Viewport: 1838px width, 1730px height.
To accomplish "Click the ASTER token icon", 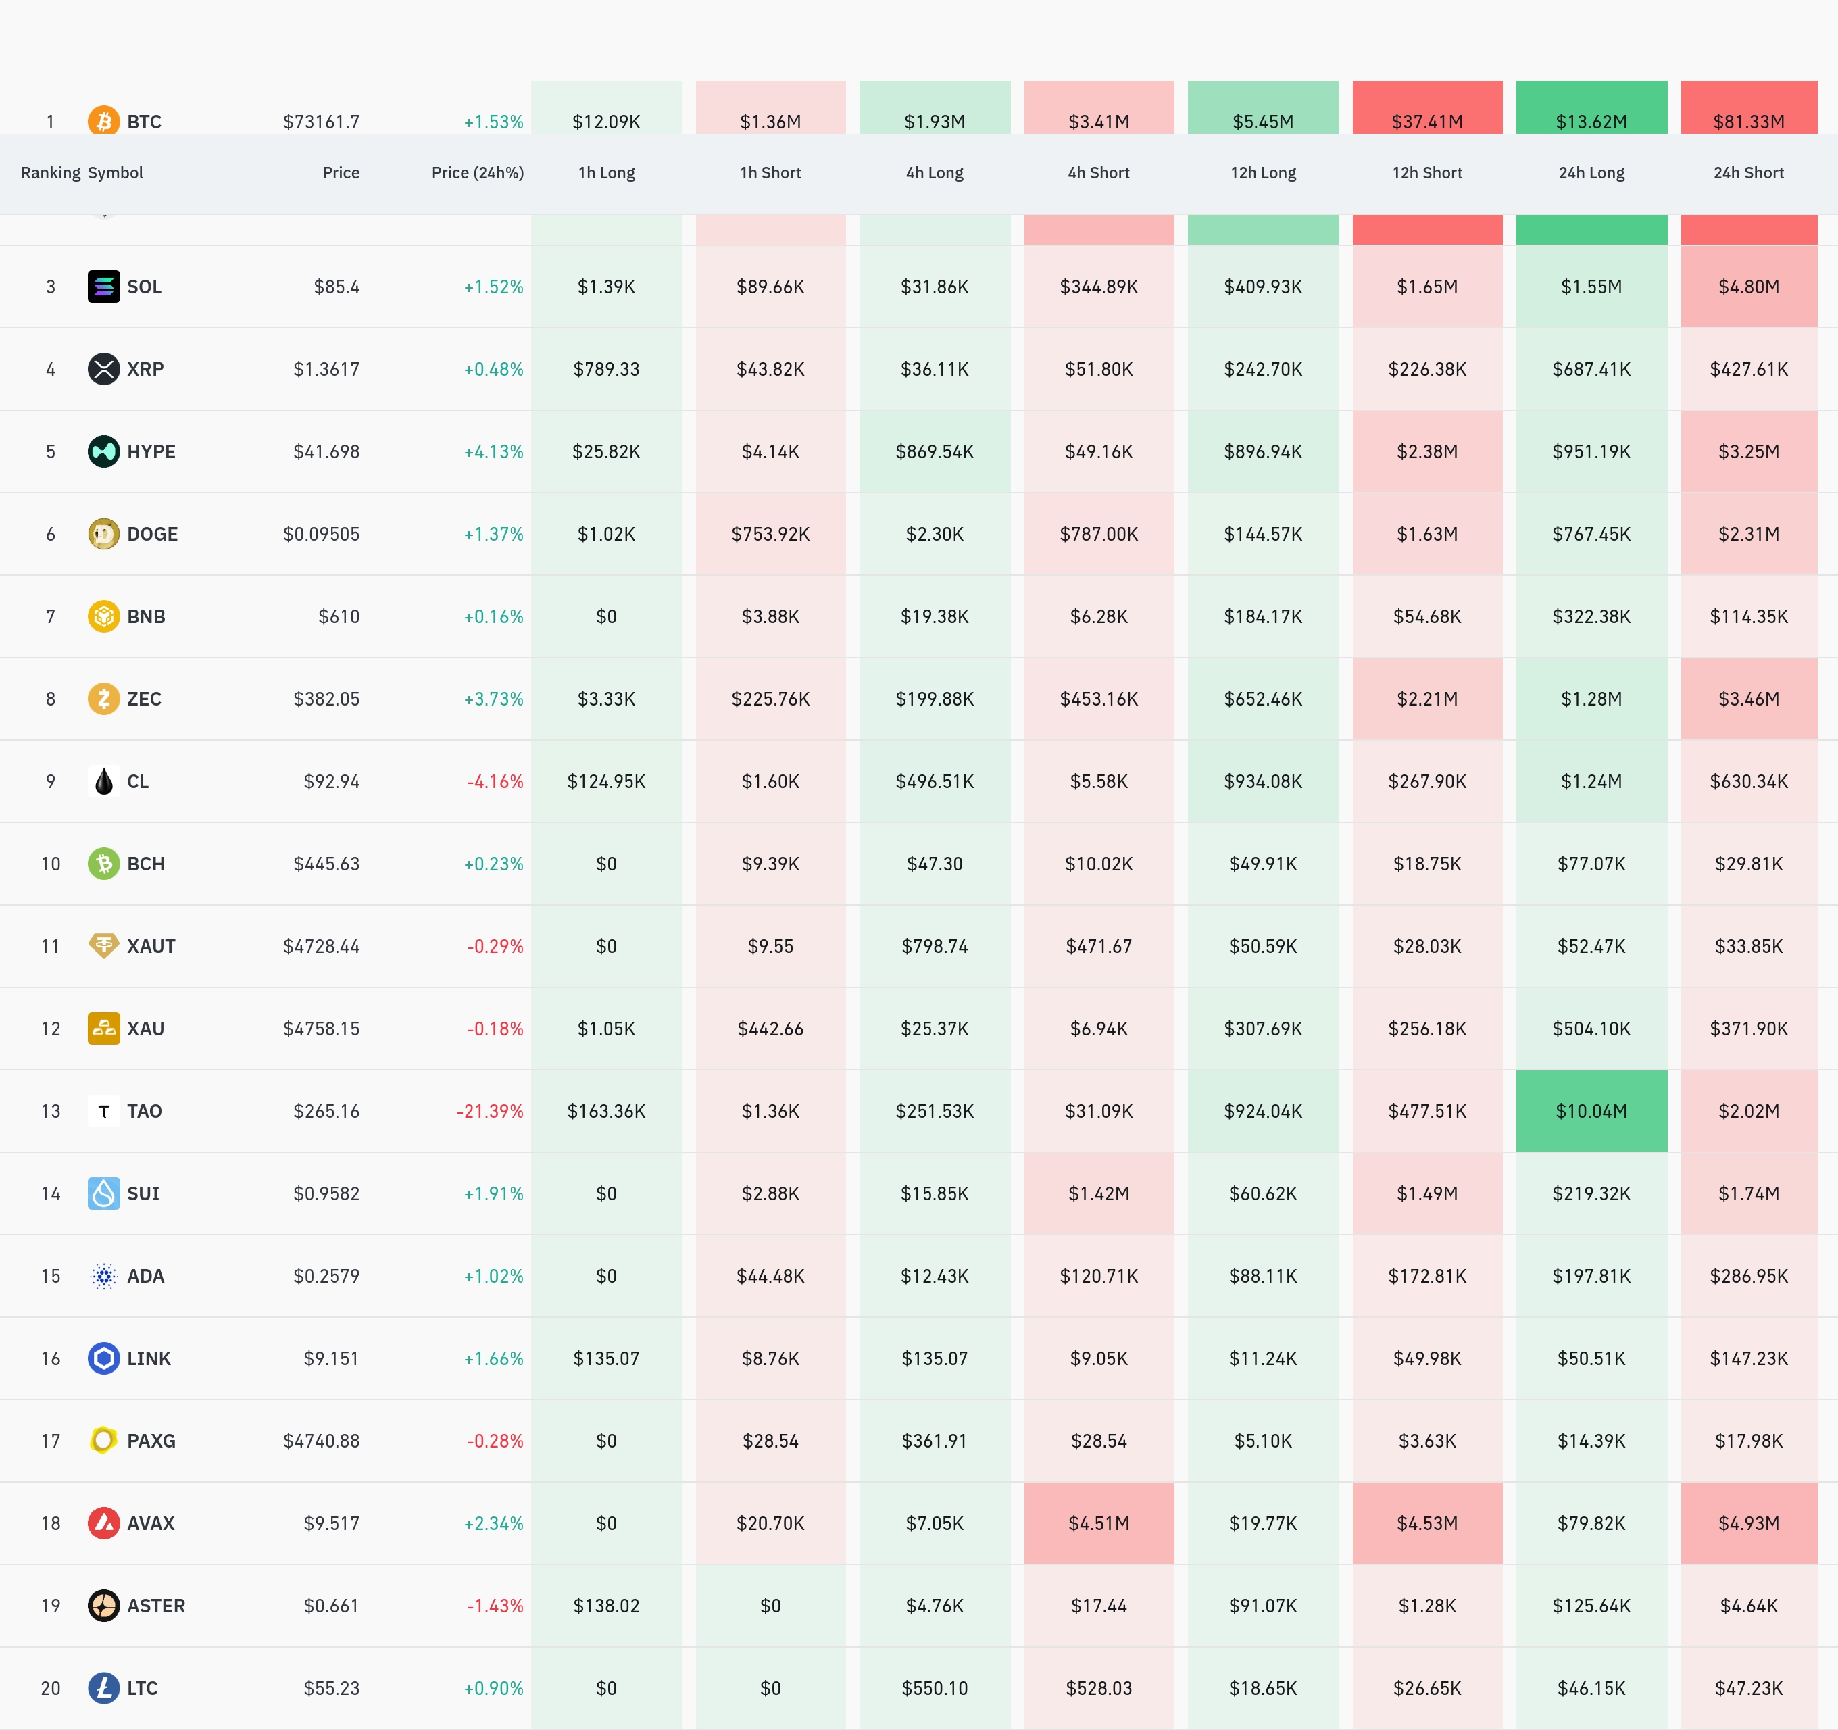I will [103, 1606].
